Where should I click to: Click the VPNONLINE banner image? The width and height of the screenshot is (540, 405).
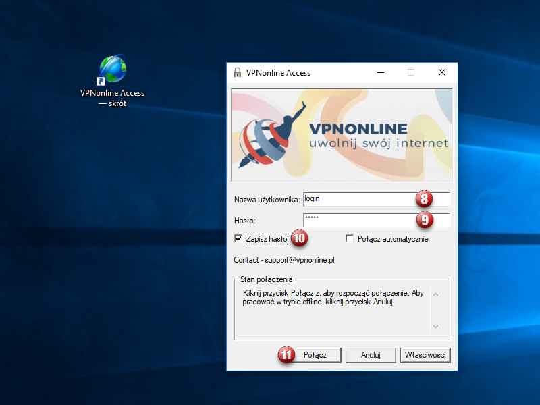(x=342, y=134)
